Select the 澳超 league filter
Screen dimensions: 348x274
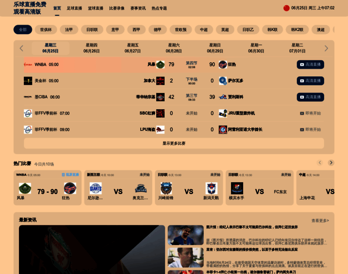tap(321, 30)
